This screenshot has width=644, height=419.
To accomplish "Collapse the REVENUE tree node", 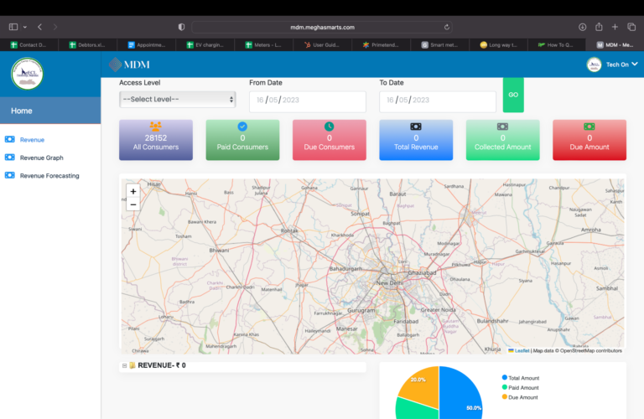I will coord(125,365).
